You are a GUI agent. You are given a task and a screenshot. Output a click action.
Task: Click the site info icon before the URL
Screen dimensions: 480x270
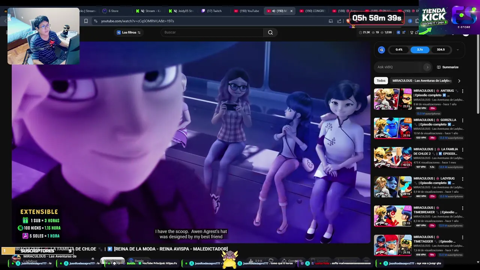pyautogui.click(x=96, y=21)
